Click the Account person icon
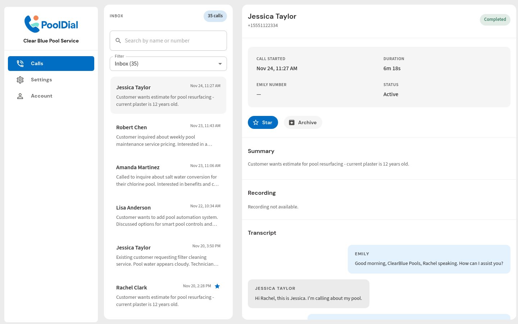518x324 pixels. [x=20, y=96]
